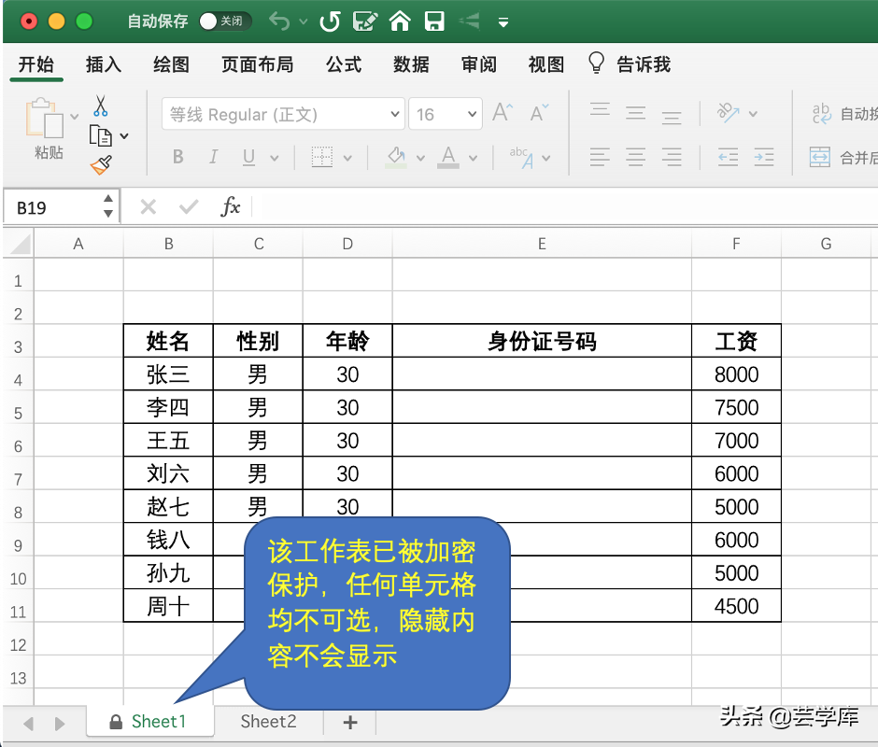Click the Redo circular arrow icon

tap(330, 21)
